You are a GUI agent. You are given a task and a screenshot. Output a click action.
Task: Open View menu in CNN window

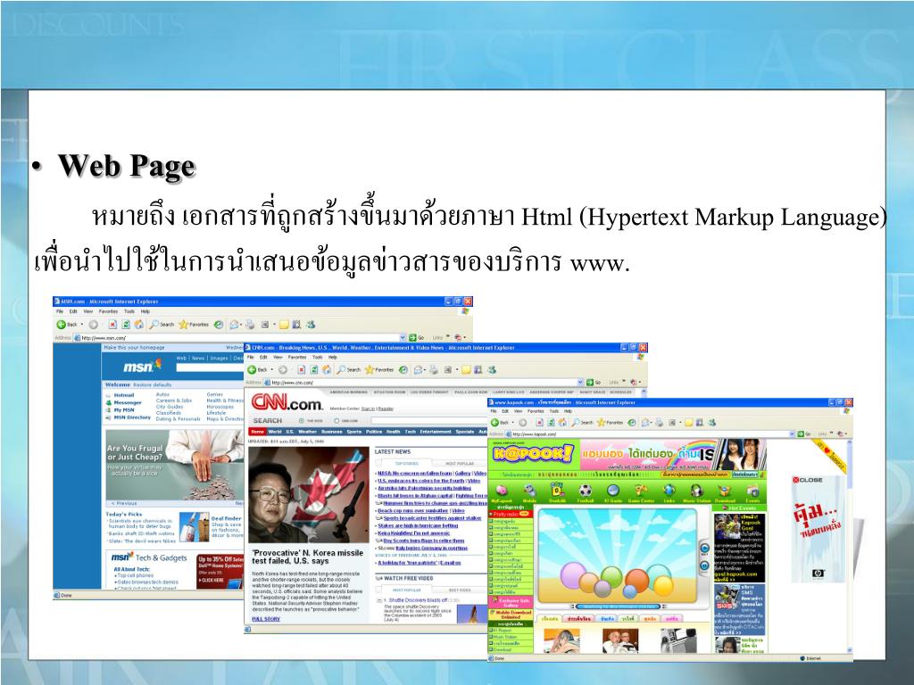[278, 357]
